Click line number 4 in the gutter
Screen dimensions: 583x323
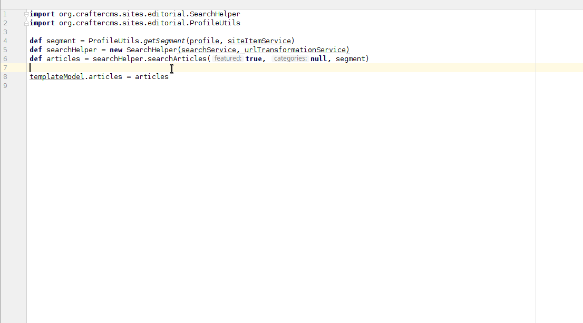point(5,41)
